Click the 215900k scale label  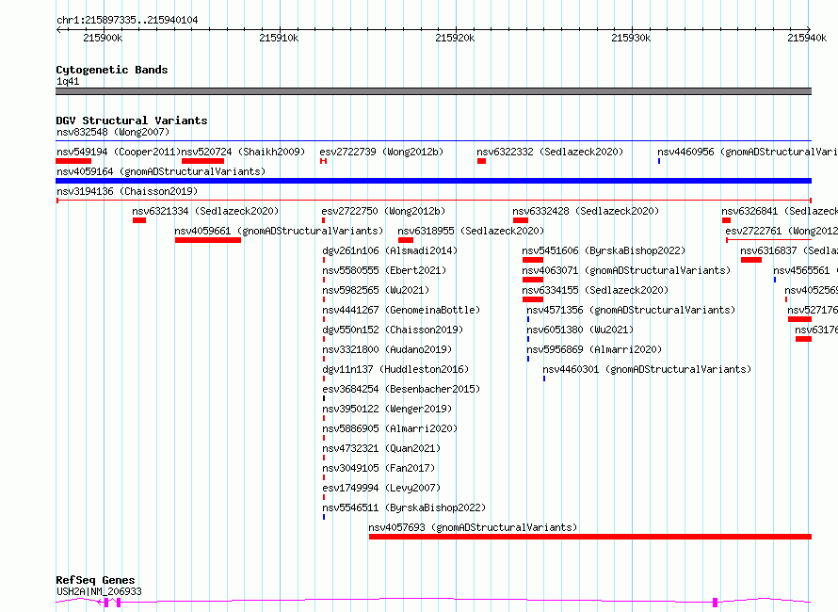(103, 38)
